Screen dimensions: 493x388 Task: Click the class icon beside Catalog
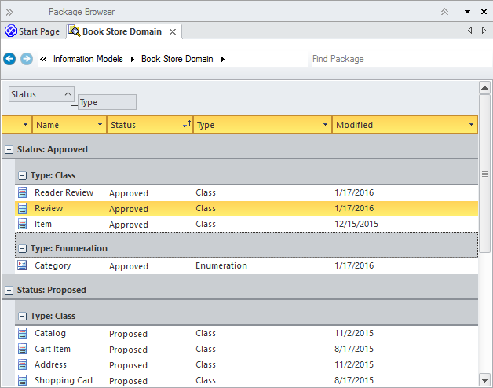(22, 334)
